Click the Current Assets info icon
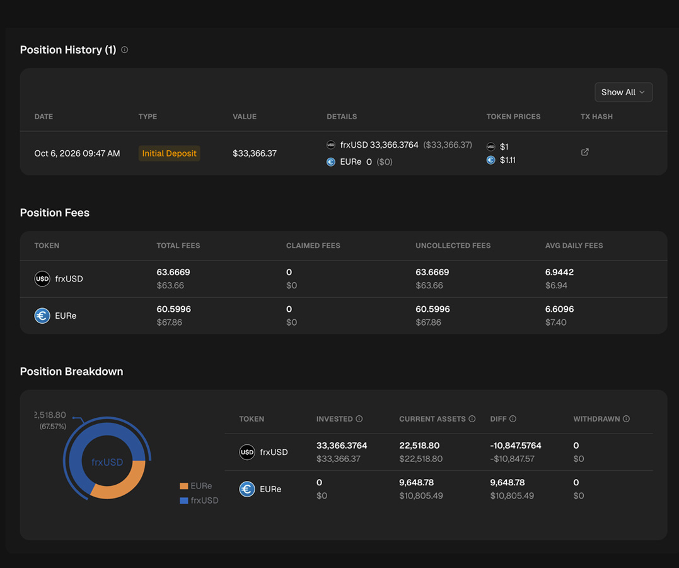The width and height of the screenshot is (679, 568). (472, 419)
